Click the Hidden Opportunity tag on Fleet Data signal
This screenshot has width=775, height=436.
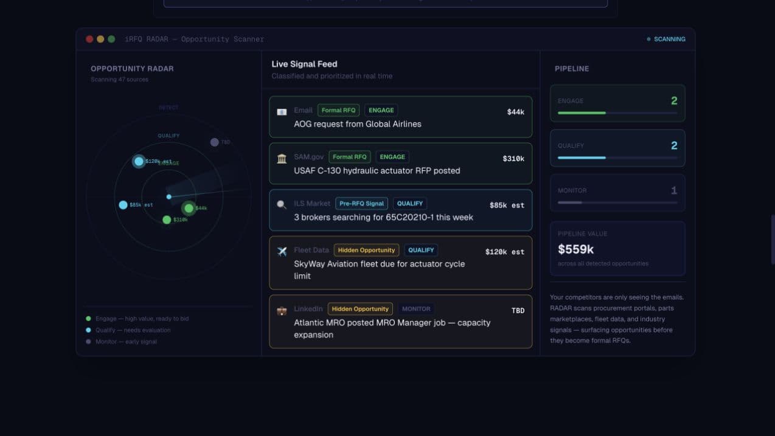pos(367,250)
